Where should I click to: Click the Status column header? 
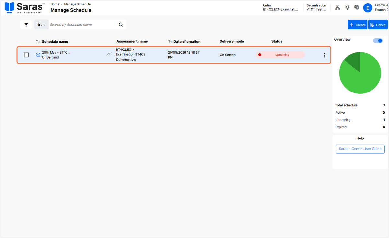tap(277, 41)
